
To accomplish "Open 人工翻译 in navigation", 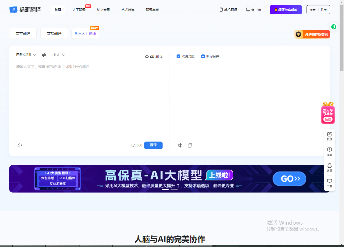I will pyautogui.click(x=79, y=10).
